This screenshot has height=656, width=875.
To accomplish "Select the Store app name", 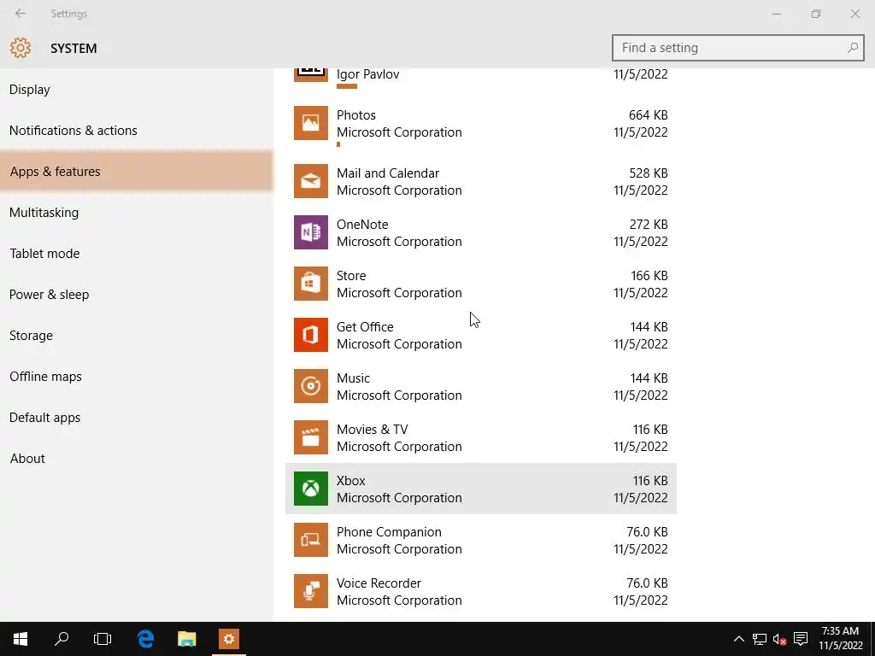I will coord(351,276).
